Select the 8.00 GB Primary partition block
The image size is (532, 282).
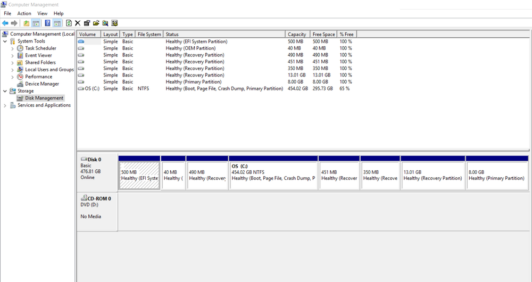click(x=497, y=175)
